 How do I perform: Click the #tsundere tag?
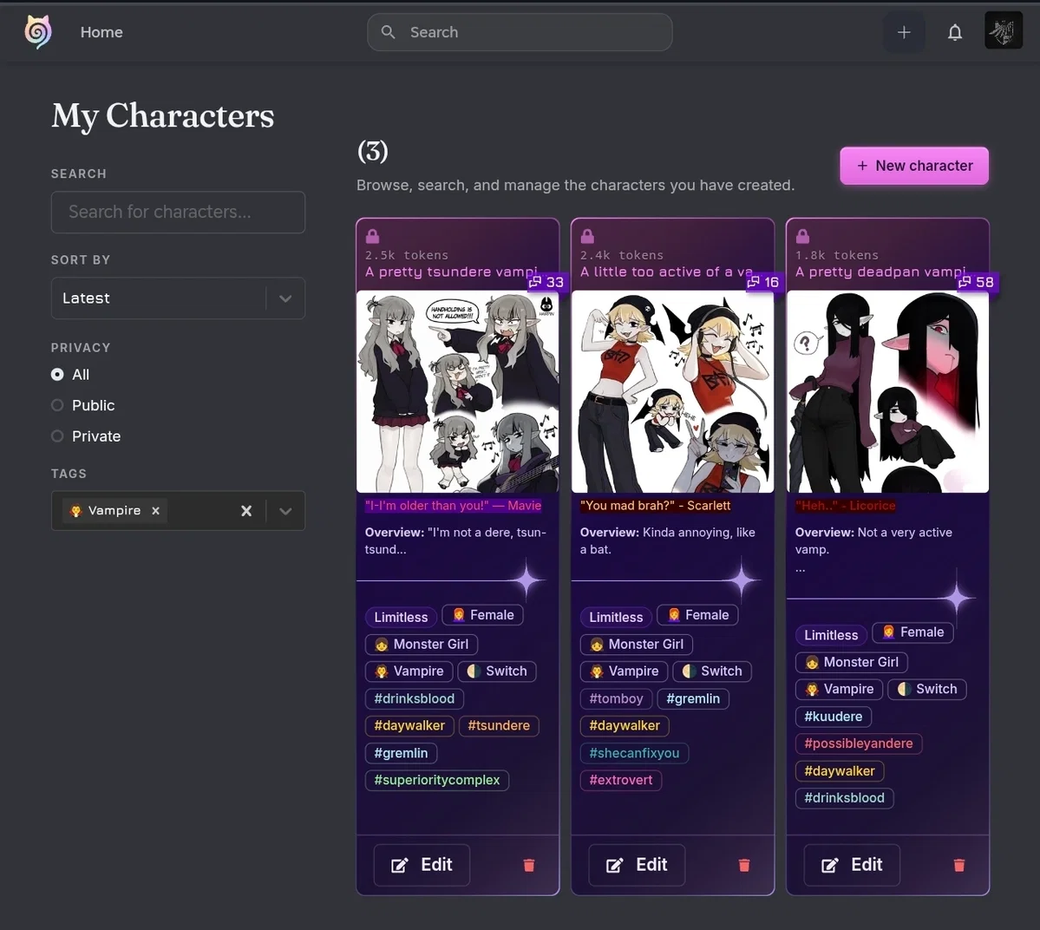pyautogui.click(x=499, y=725)
